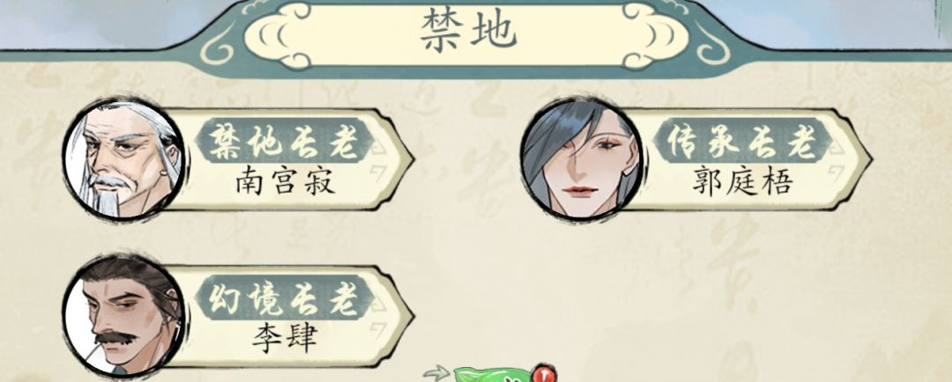Click the name 南宫寂
Image resolution: width=952 pixels, height=382 pixels.
[x=286, y=180]
